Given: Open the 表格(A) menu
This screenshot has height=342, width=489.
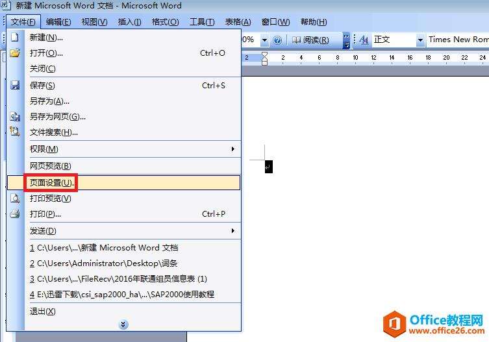Looking at the screenshot, I should 238,22.
